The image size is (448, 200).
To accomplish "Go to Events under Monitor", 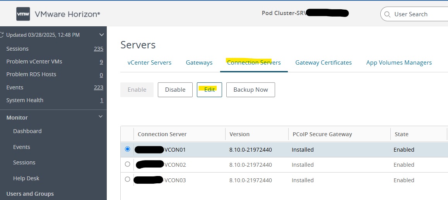I will point(21,147).
